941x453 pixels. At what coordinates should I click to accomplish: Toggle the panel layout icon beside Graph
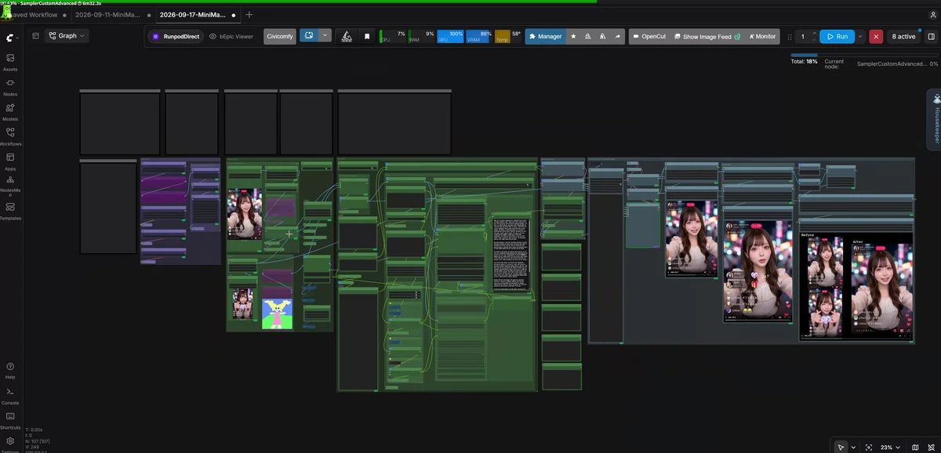coord(35,35)
